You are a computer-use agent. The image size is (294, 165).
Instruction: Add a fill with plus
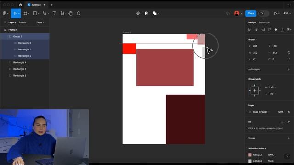[289, 122]
